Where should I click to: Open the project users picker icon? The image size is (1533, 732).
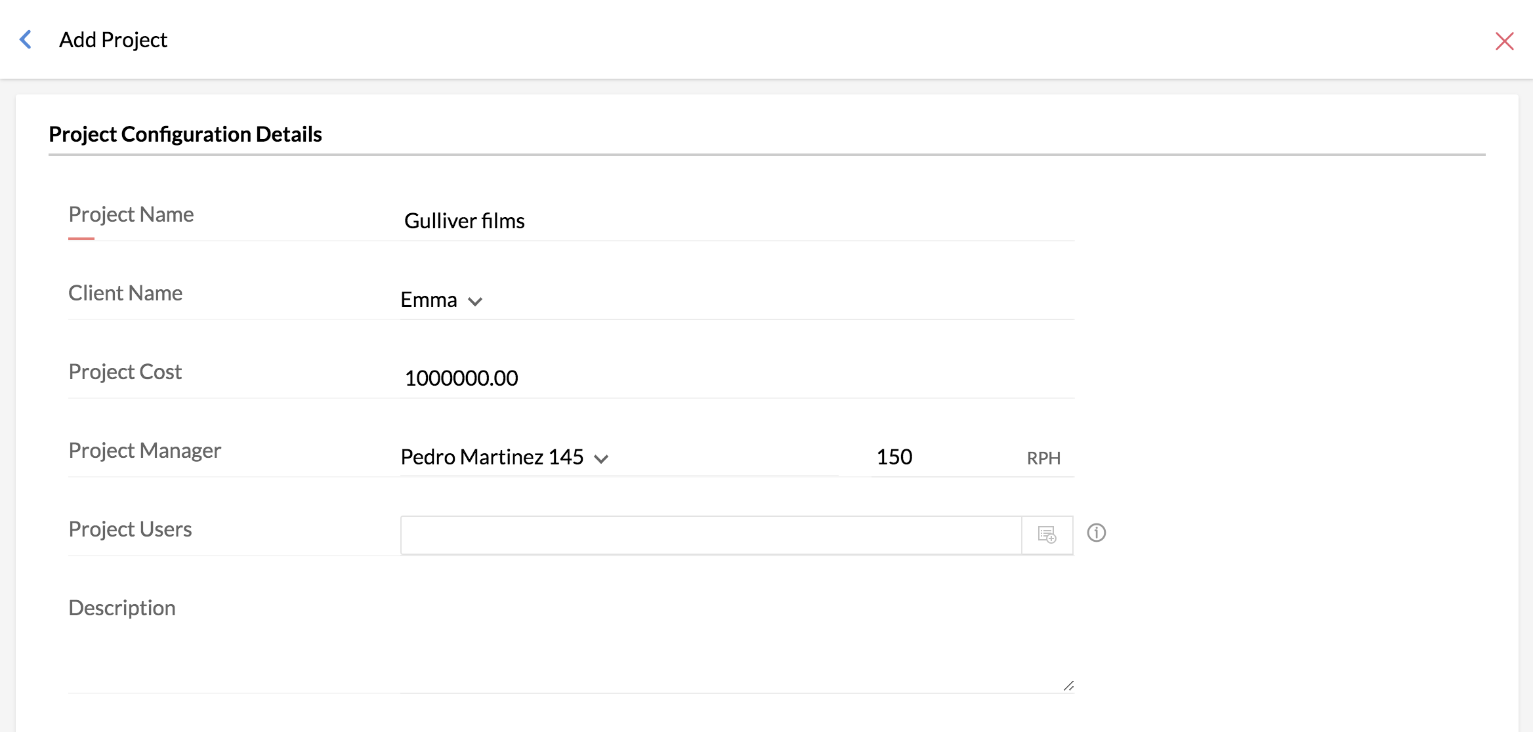point(1047,535)
